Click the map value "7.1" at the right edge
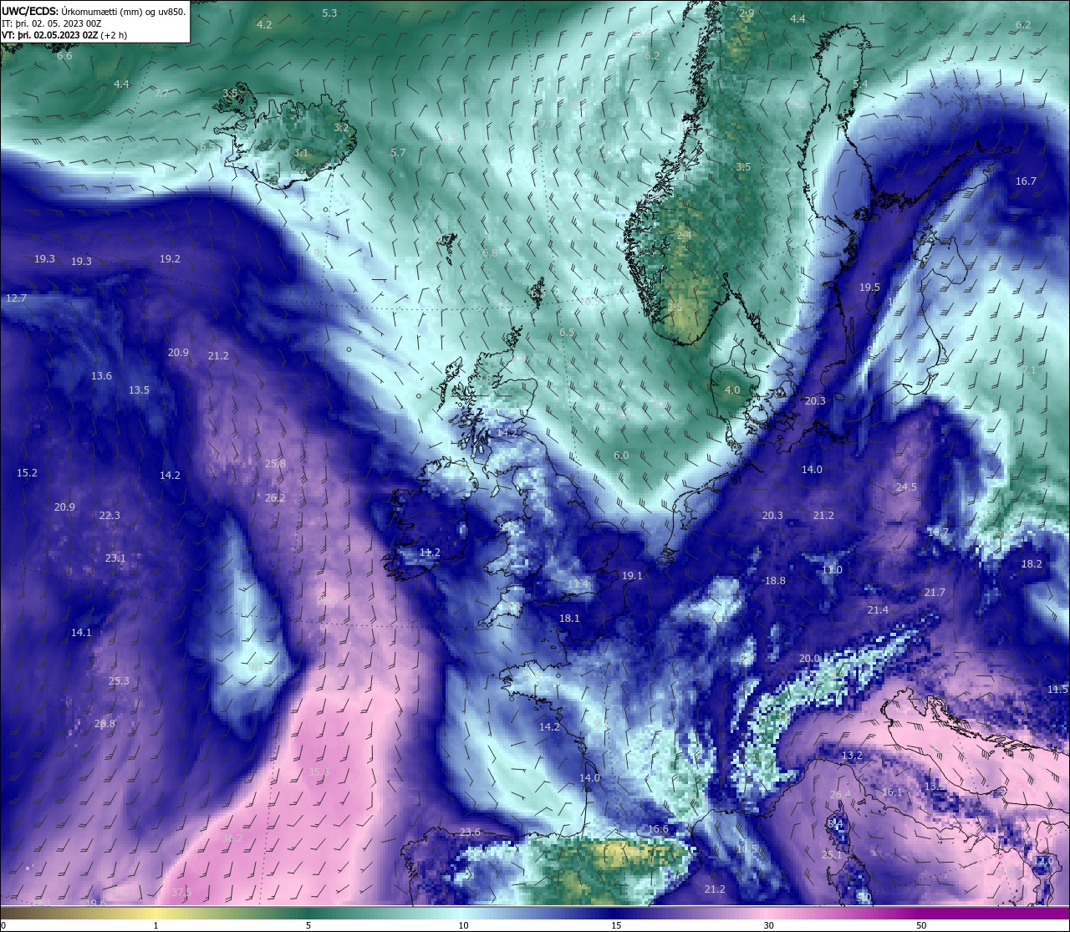The width and height of the screenshot is (1070, 932). click(1028, 370)
